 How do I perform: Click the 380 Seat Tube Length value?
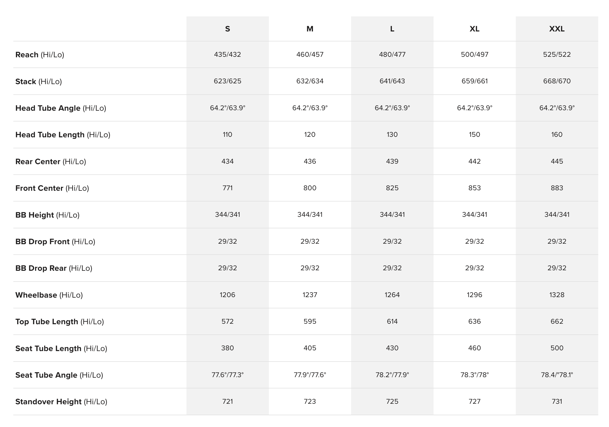click(x=227, y=348)
